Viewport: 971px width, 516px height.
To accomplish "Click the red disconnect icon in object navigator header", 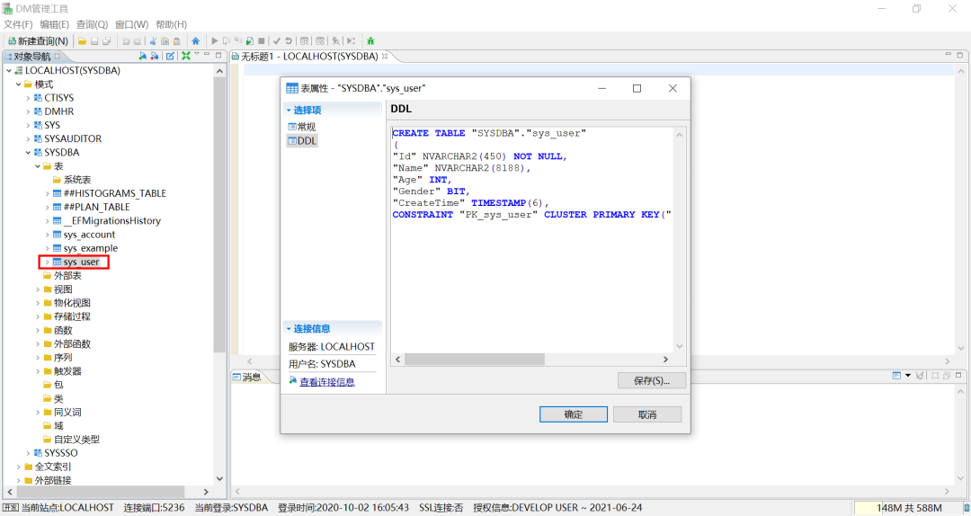I will coord(155,56).
